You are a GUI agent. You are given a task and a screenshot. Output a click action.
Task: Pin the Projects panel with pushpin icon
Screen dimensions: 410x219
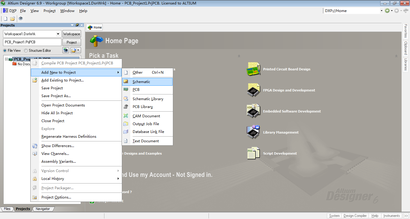[77, 25]
